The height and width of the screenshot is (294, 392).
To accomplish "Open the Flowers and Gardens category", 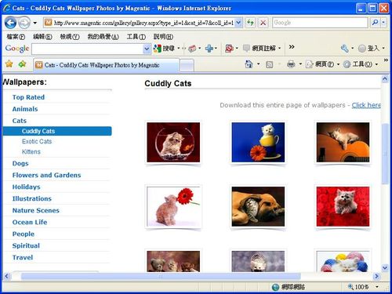I will click(x=46, y=175).
